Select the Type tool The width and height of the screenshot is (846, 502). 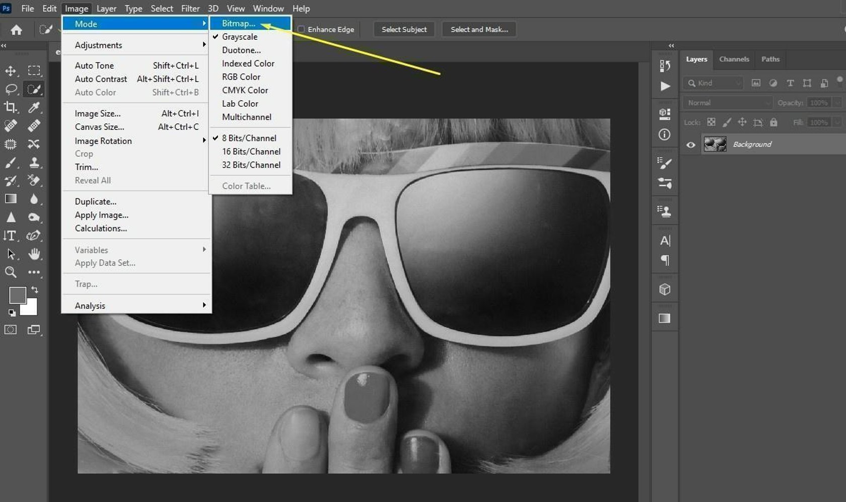pyautogui.click(x=10, y=236)
